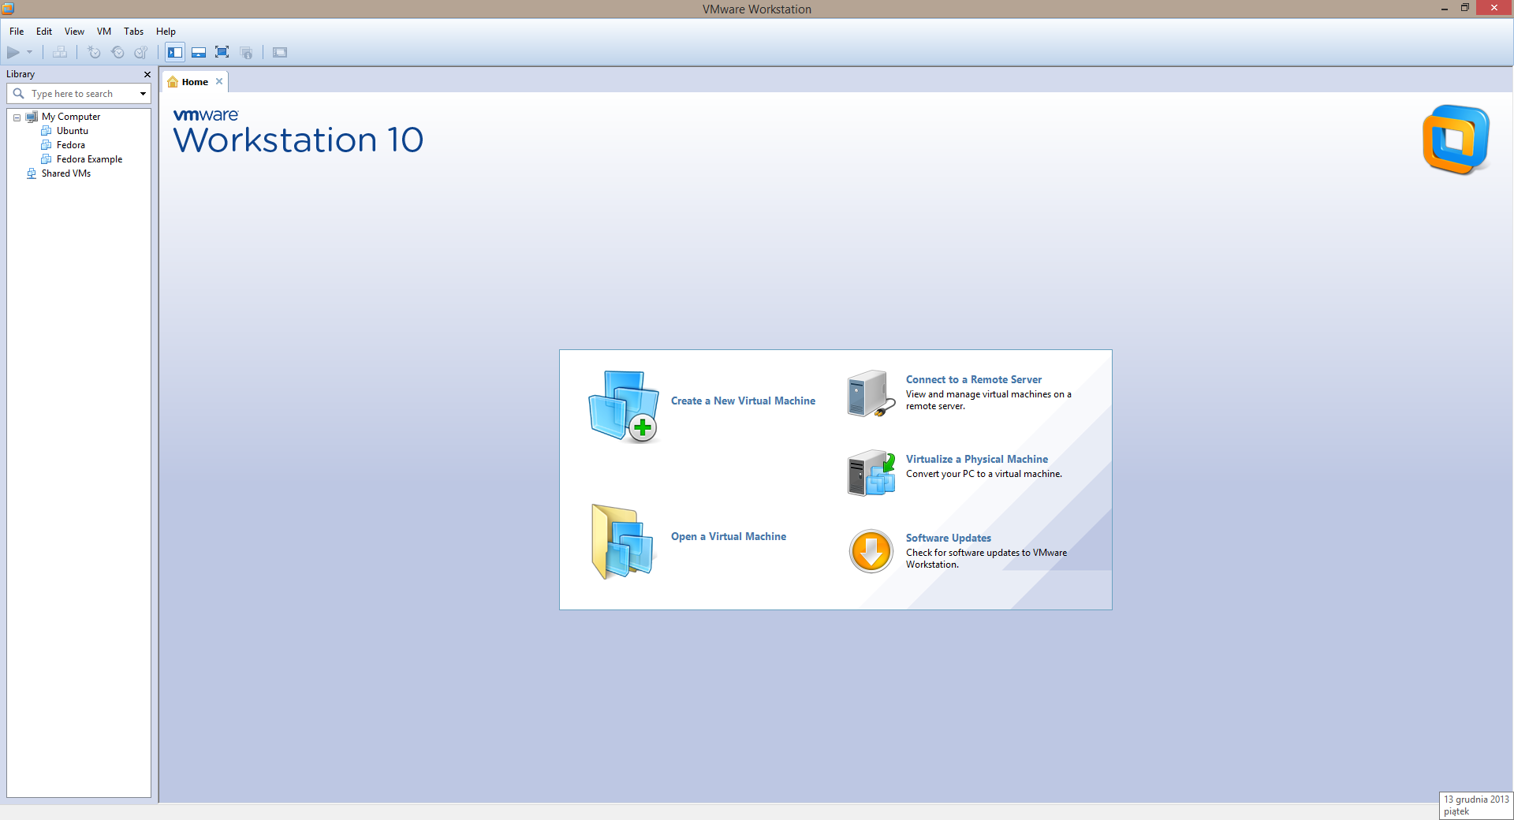
Task: Click the My Computer monitor icon
Action: click(x=32, y=117)
